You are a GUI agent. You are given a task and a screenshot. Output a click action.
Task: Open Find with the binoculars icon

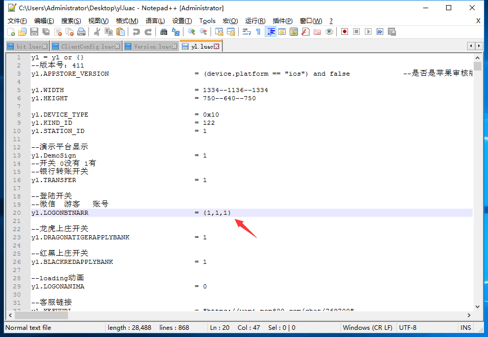(164, 32)
